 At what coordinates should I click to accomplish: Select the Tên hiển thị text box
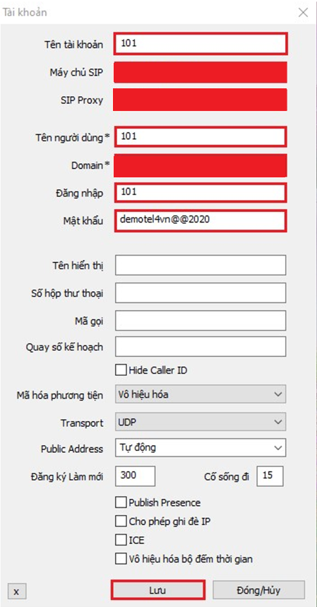pyautogui.click(x=201, y=265)
